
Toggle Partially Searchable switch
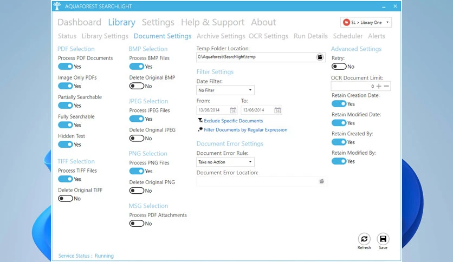[65, 106]
